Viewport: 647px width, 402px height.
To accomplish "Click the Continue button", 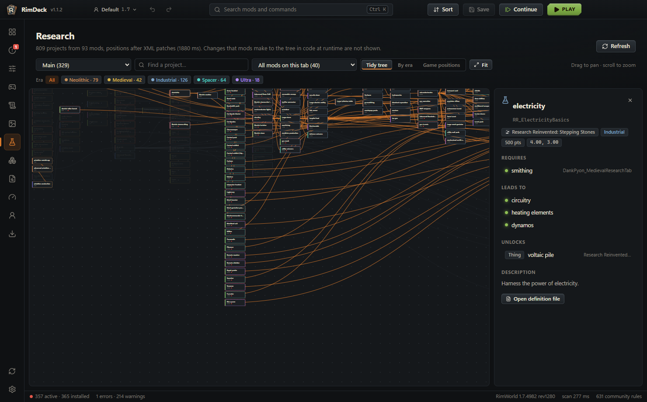I will point(521,10).
